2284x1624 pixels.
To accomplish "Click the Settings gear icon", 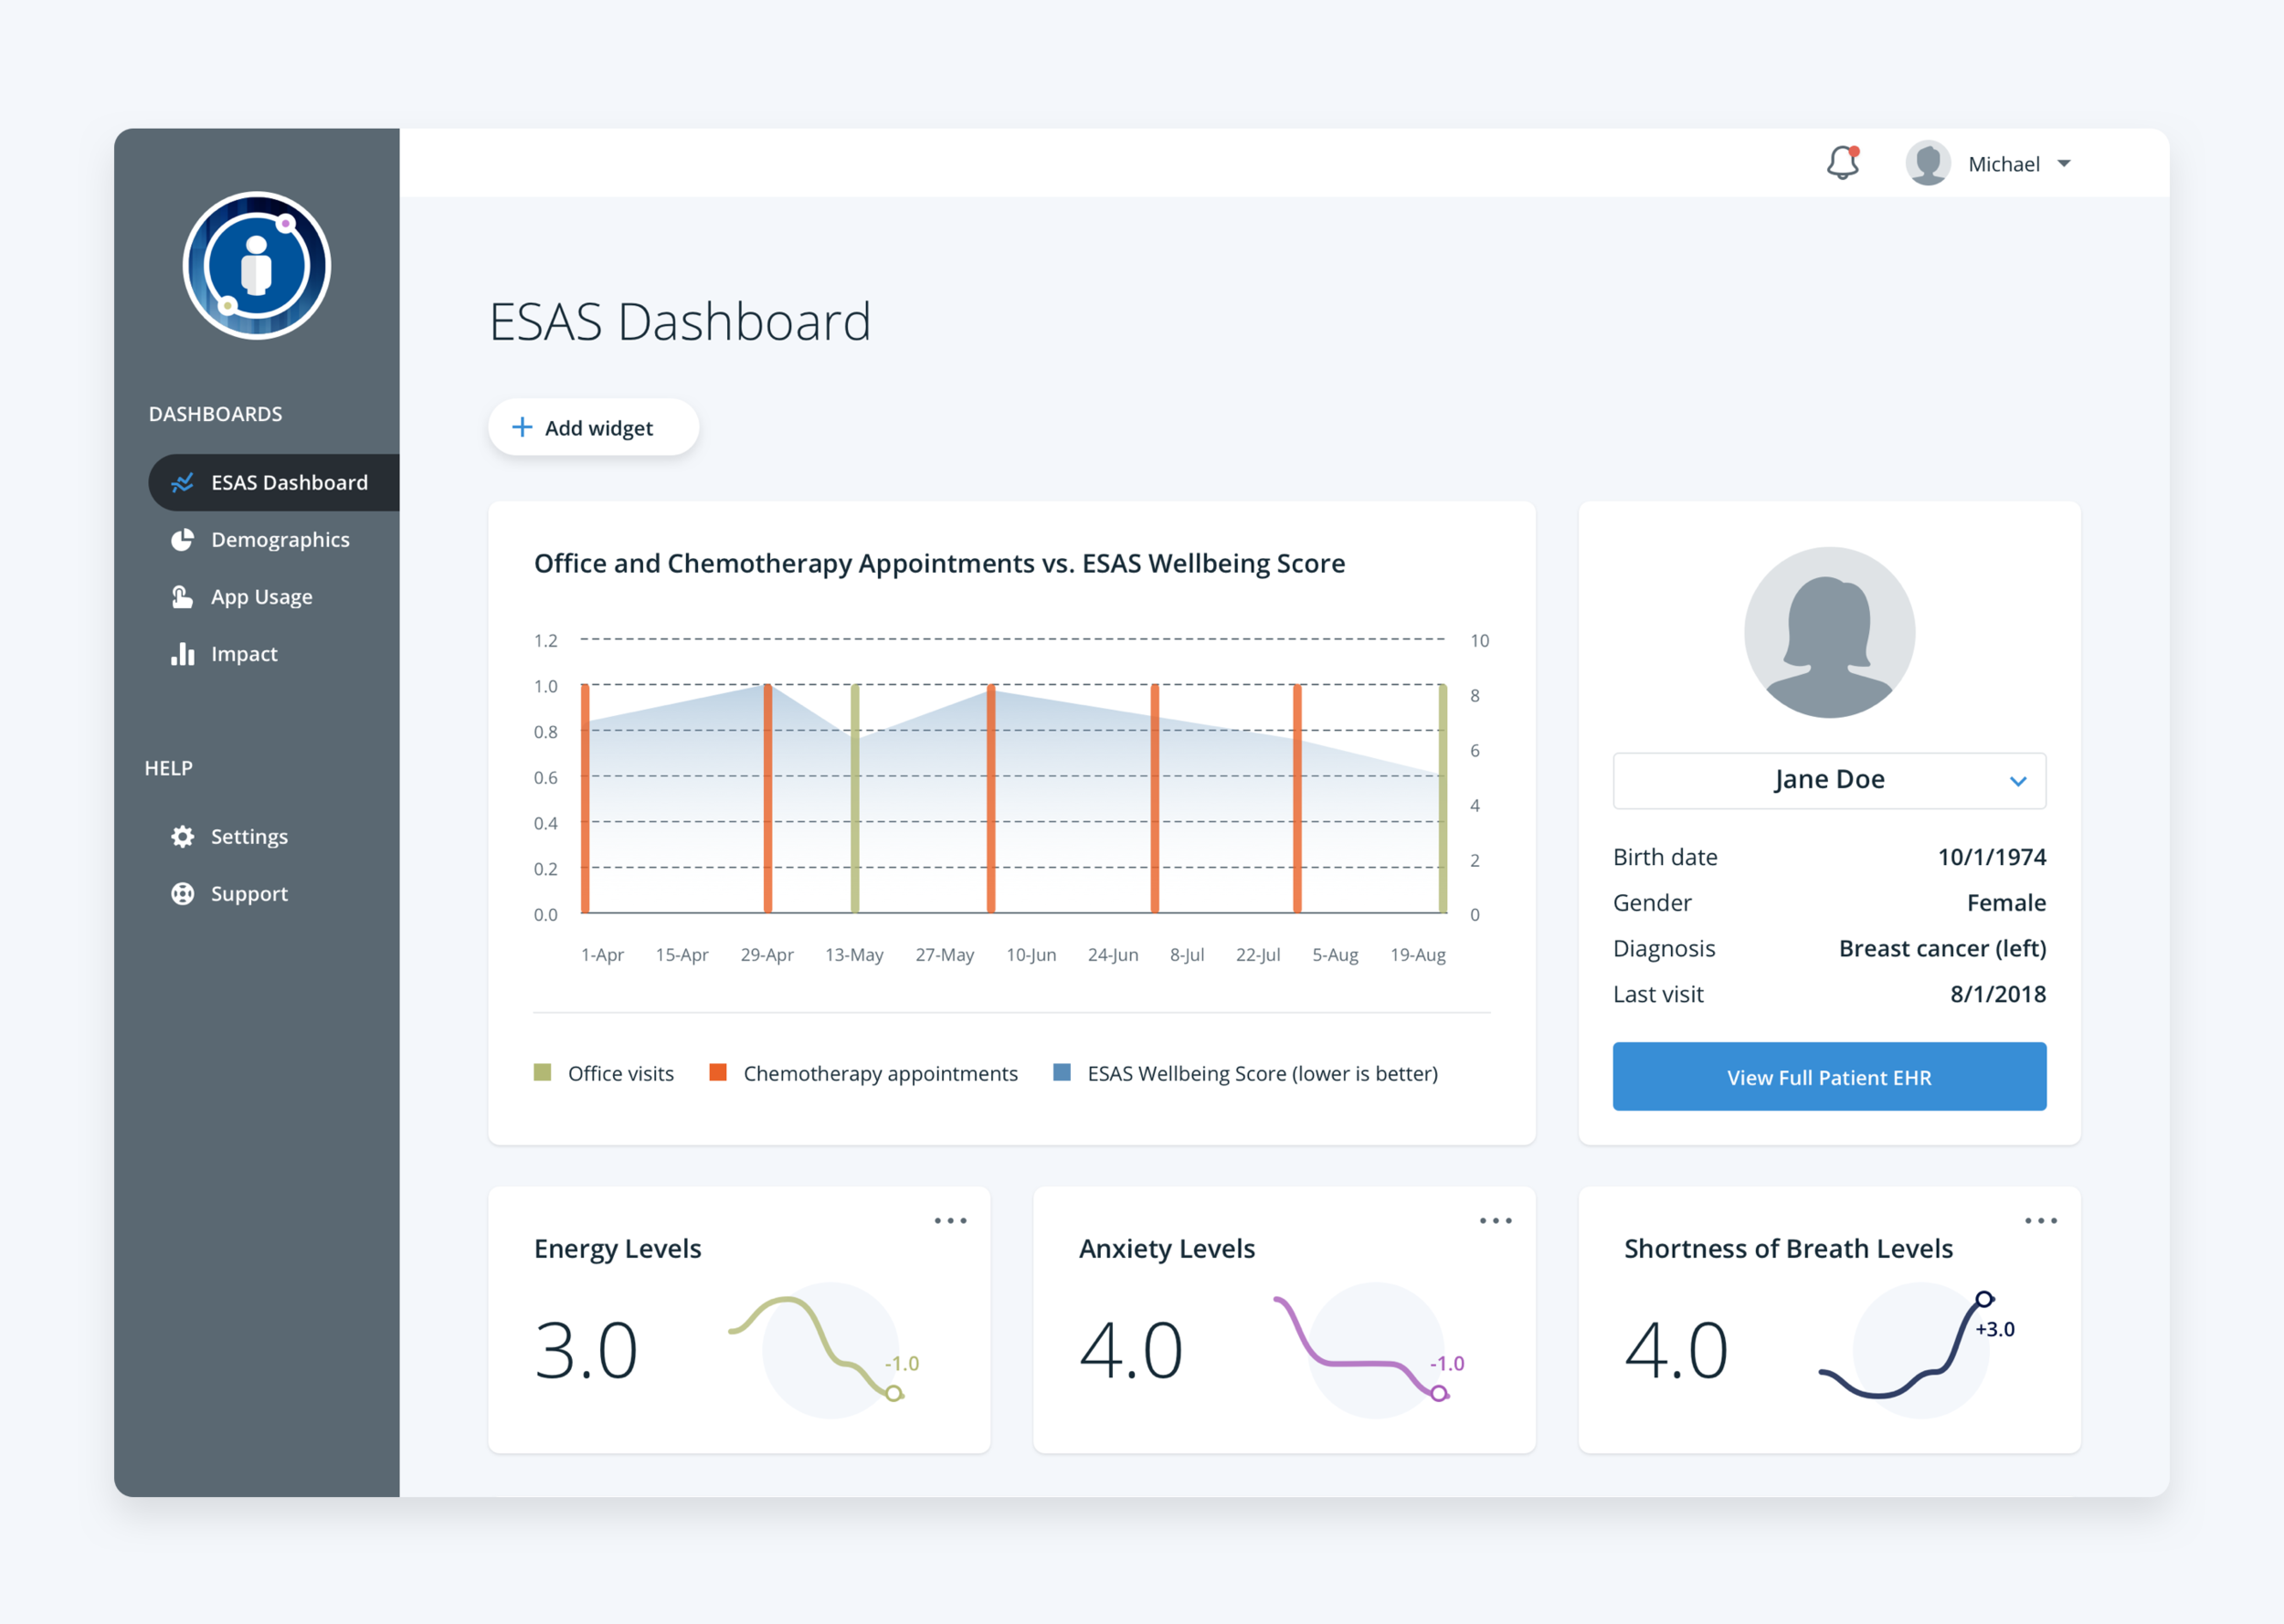I will tap(182, 836).
